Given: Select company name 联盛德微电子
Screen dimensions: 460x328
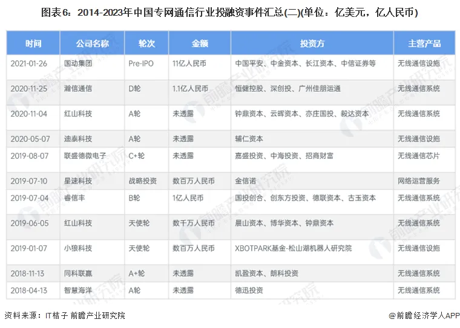Looking at the screenshot, I should coord(85,156).
